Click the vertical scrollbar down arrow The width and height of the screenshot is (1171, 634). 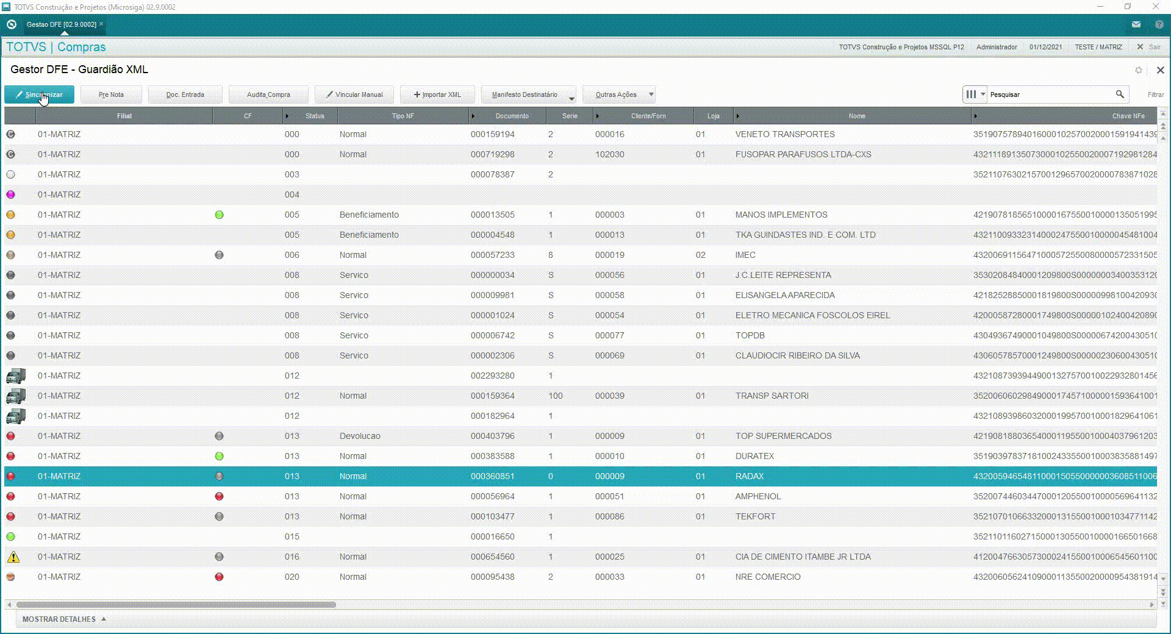click(1163, 578)
